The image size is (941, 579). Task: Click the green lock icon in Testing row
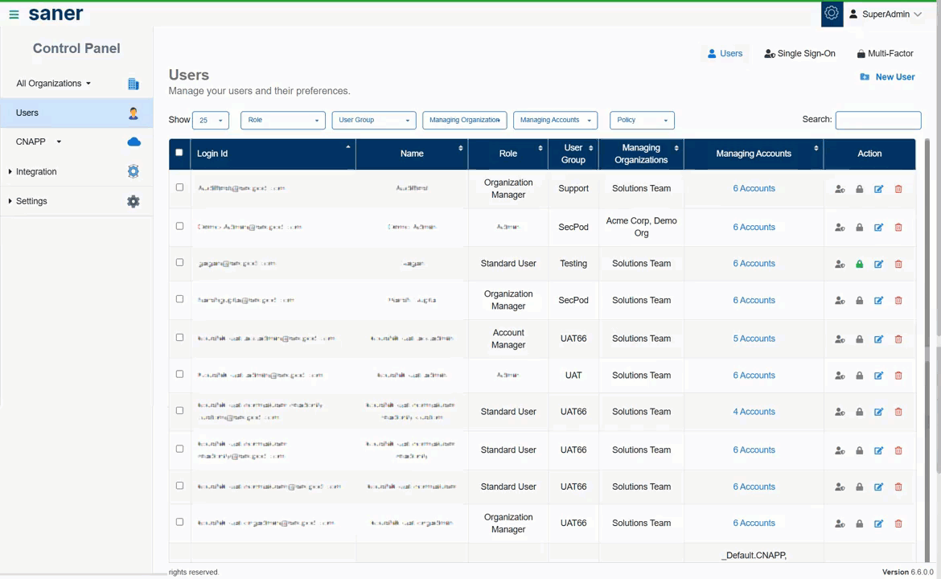pos(859,264)
